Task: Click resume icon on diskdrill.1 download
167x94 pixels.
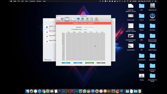Action: point(47,27)
